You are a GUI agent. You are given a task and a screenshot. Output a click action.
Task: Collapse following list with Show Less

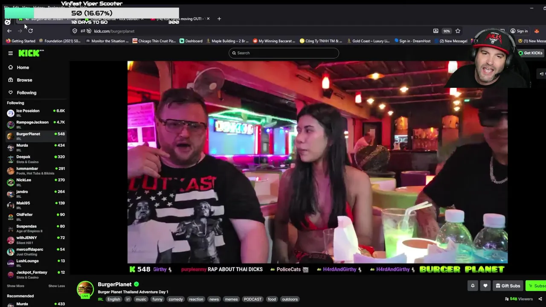pos(56,286)
